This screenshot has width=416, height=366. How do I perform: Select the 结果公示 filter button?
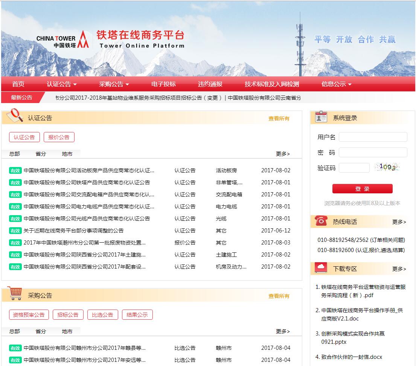tap(137, 315)
